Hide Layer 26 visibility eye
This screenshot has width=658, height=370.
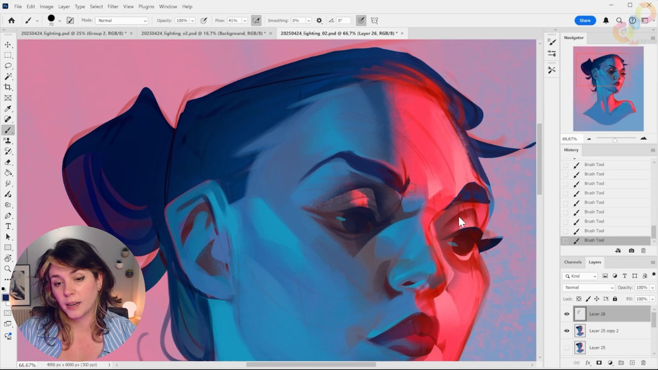tap(566, 314)
